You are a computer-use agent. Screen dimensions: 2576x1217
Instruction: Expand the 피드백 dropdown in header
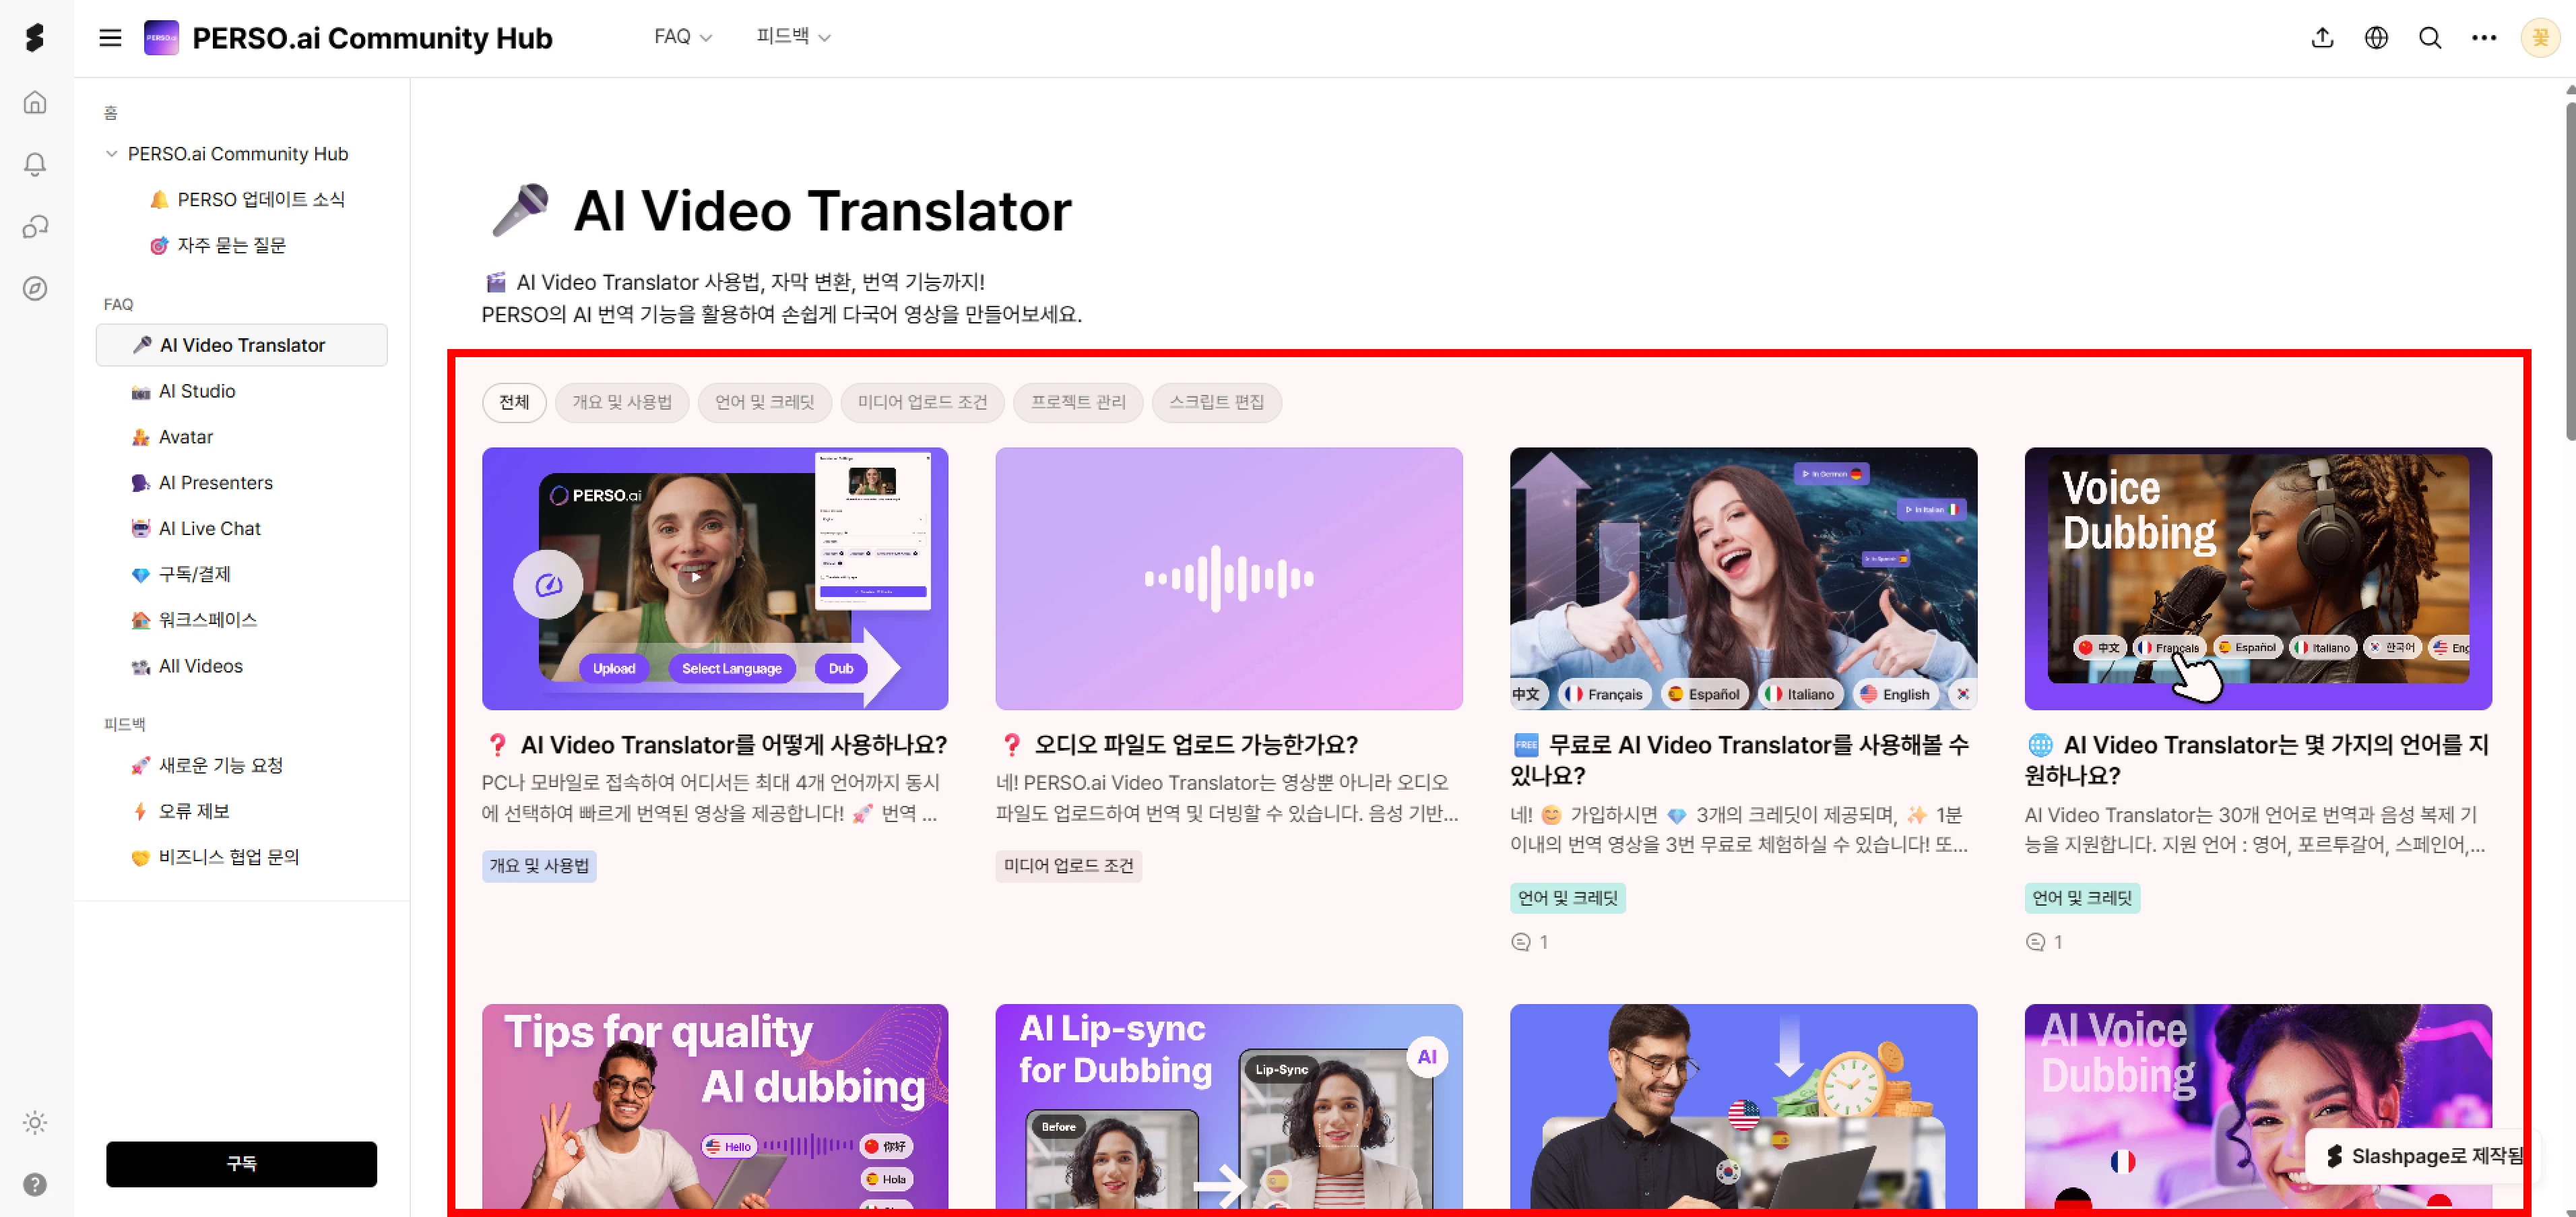(793, 37)
